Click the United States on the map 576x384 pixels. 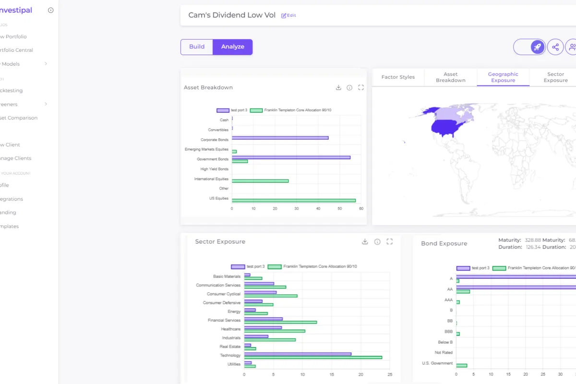tap(449, 127)
